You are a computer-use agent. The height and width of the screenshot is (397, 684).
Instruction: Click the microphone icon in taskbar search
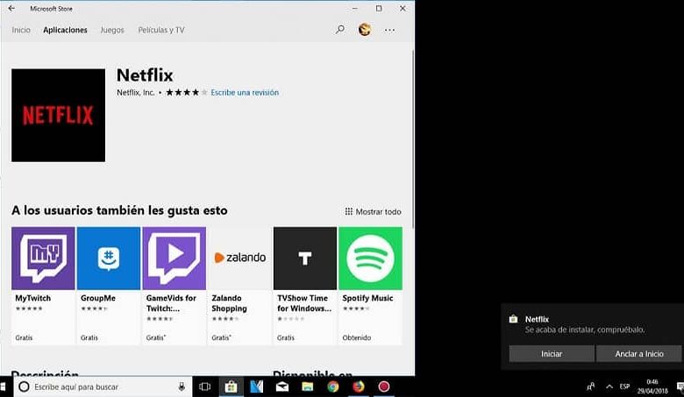182,386
